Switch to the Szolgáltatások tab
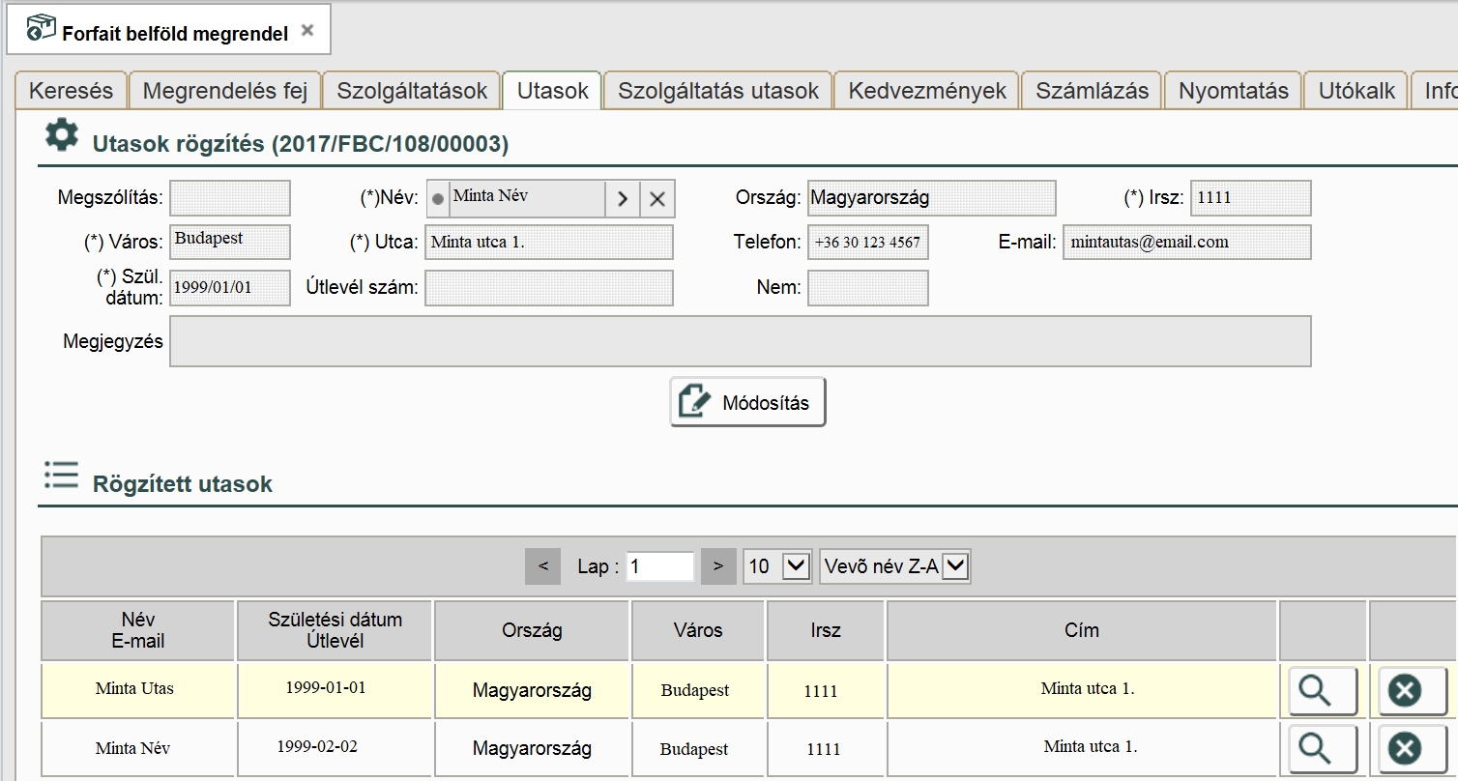The image size is (1458, 781). click(412, 91)
